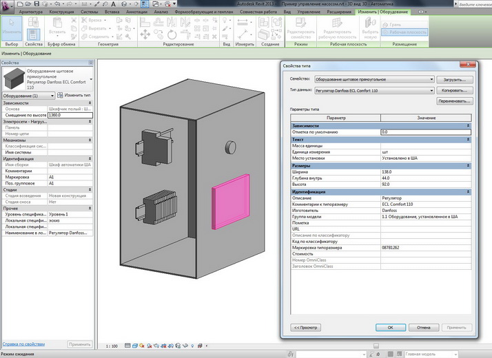Screen dimensions: 492x358
Task: Click the Mirror pick axis icon
Action: click(172, 22)
